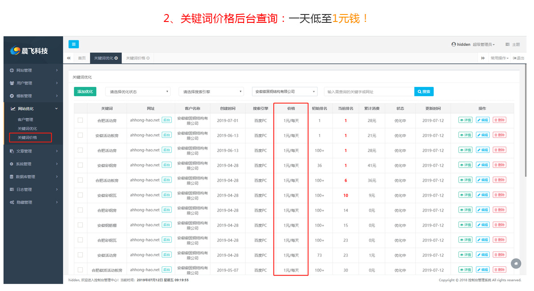Select the checkbox for 安徽钢筋棚
Image resolution: width=534 pixels, height=291 pixels.
point(80,225)
